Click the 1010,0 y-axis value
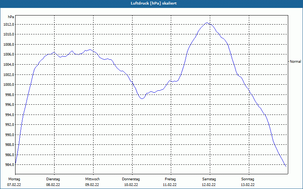 pos(9,34)
